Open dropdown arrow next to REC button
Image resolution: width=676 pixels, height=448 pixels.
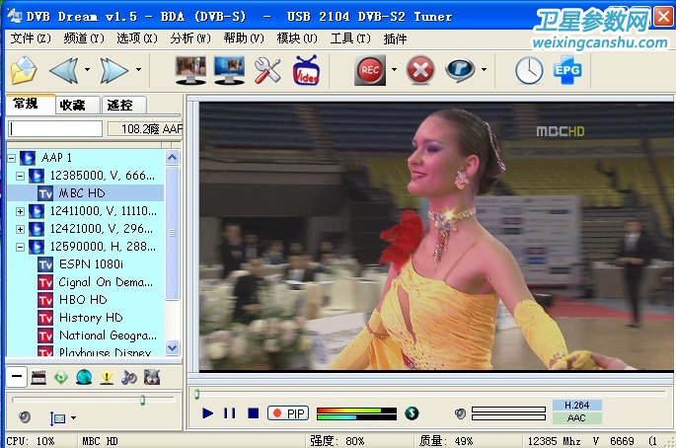coord(395,70)
